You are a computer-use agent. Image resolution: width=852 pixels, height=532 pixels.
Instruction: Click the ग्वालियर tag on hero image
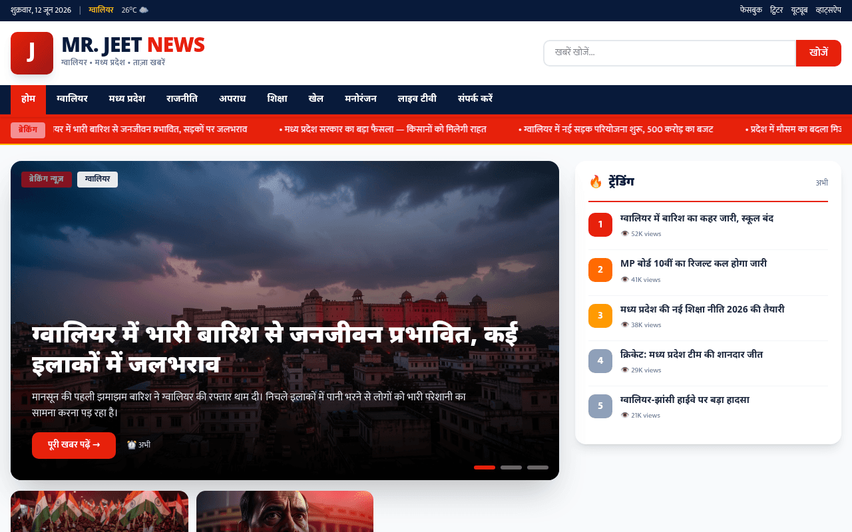[97, 180]
